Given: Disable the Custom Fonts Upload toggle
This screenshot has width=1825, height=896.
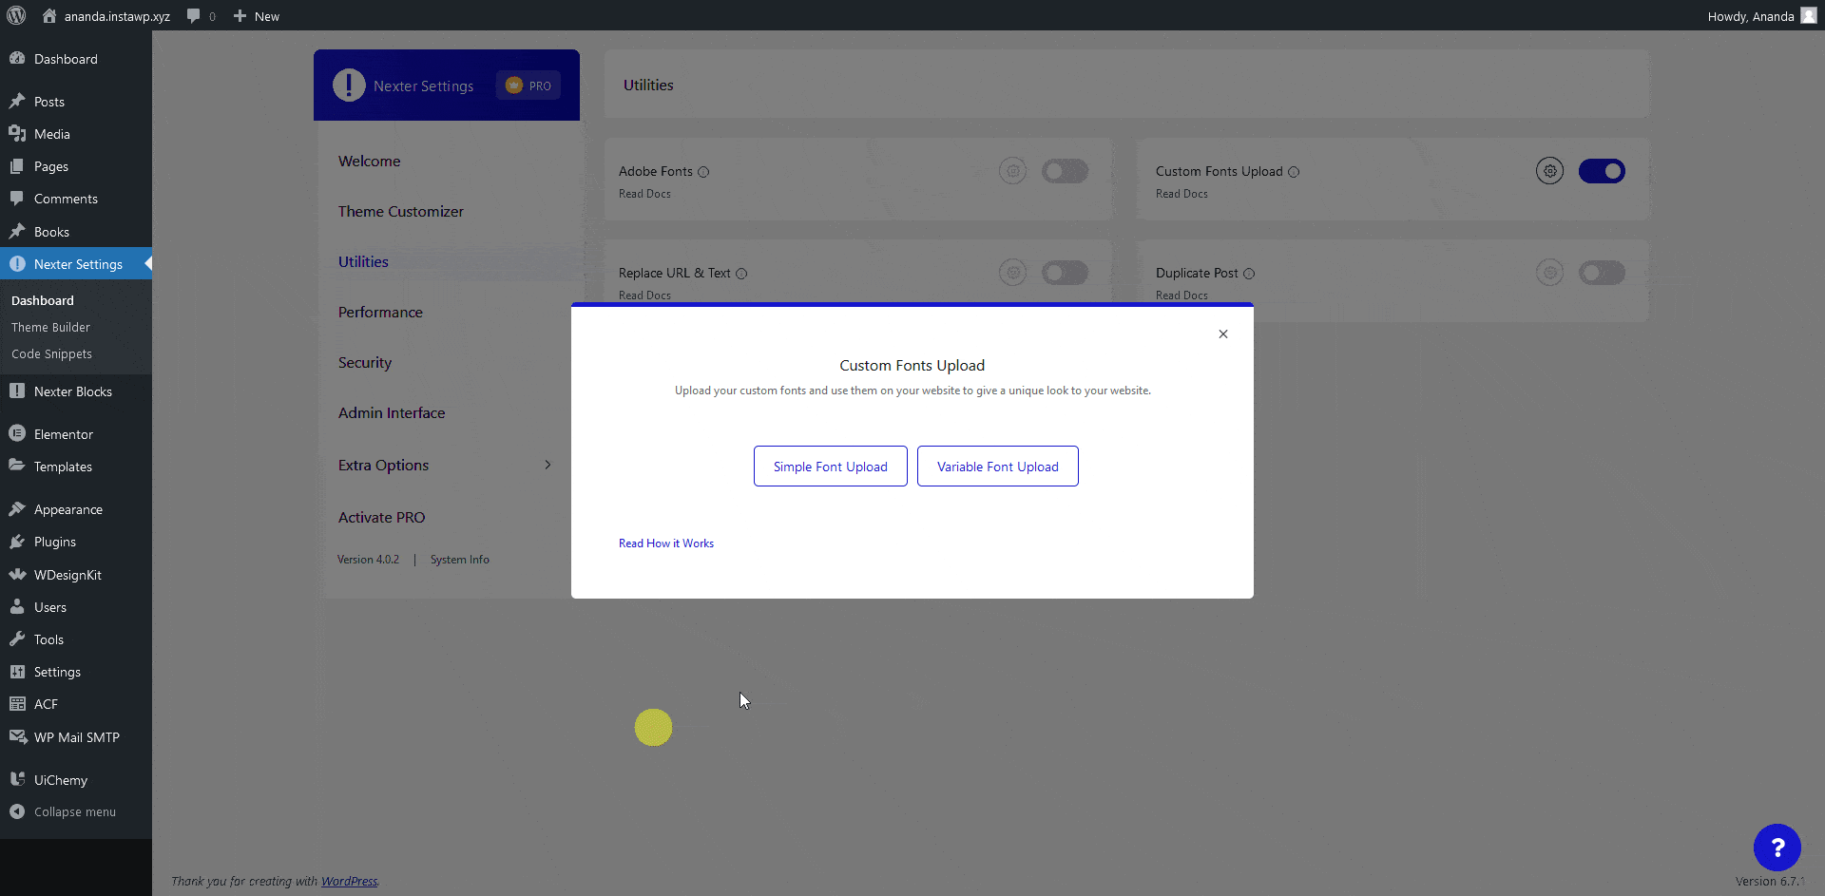Looking at the screenshot, I should pyautogui.click(x=1602, y=171).
